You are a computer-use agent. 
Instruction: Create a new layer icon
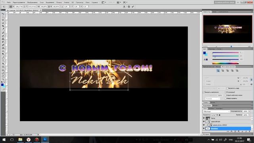tap(246, 131)
